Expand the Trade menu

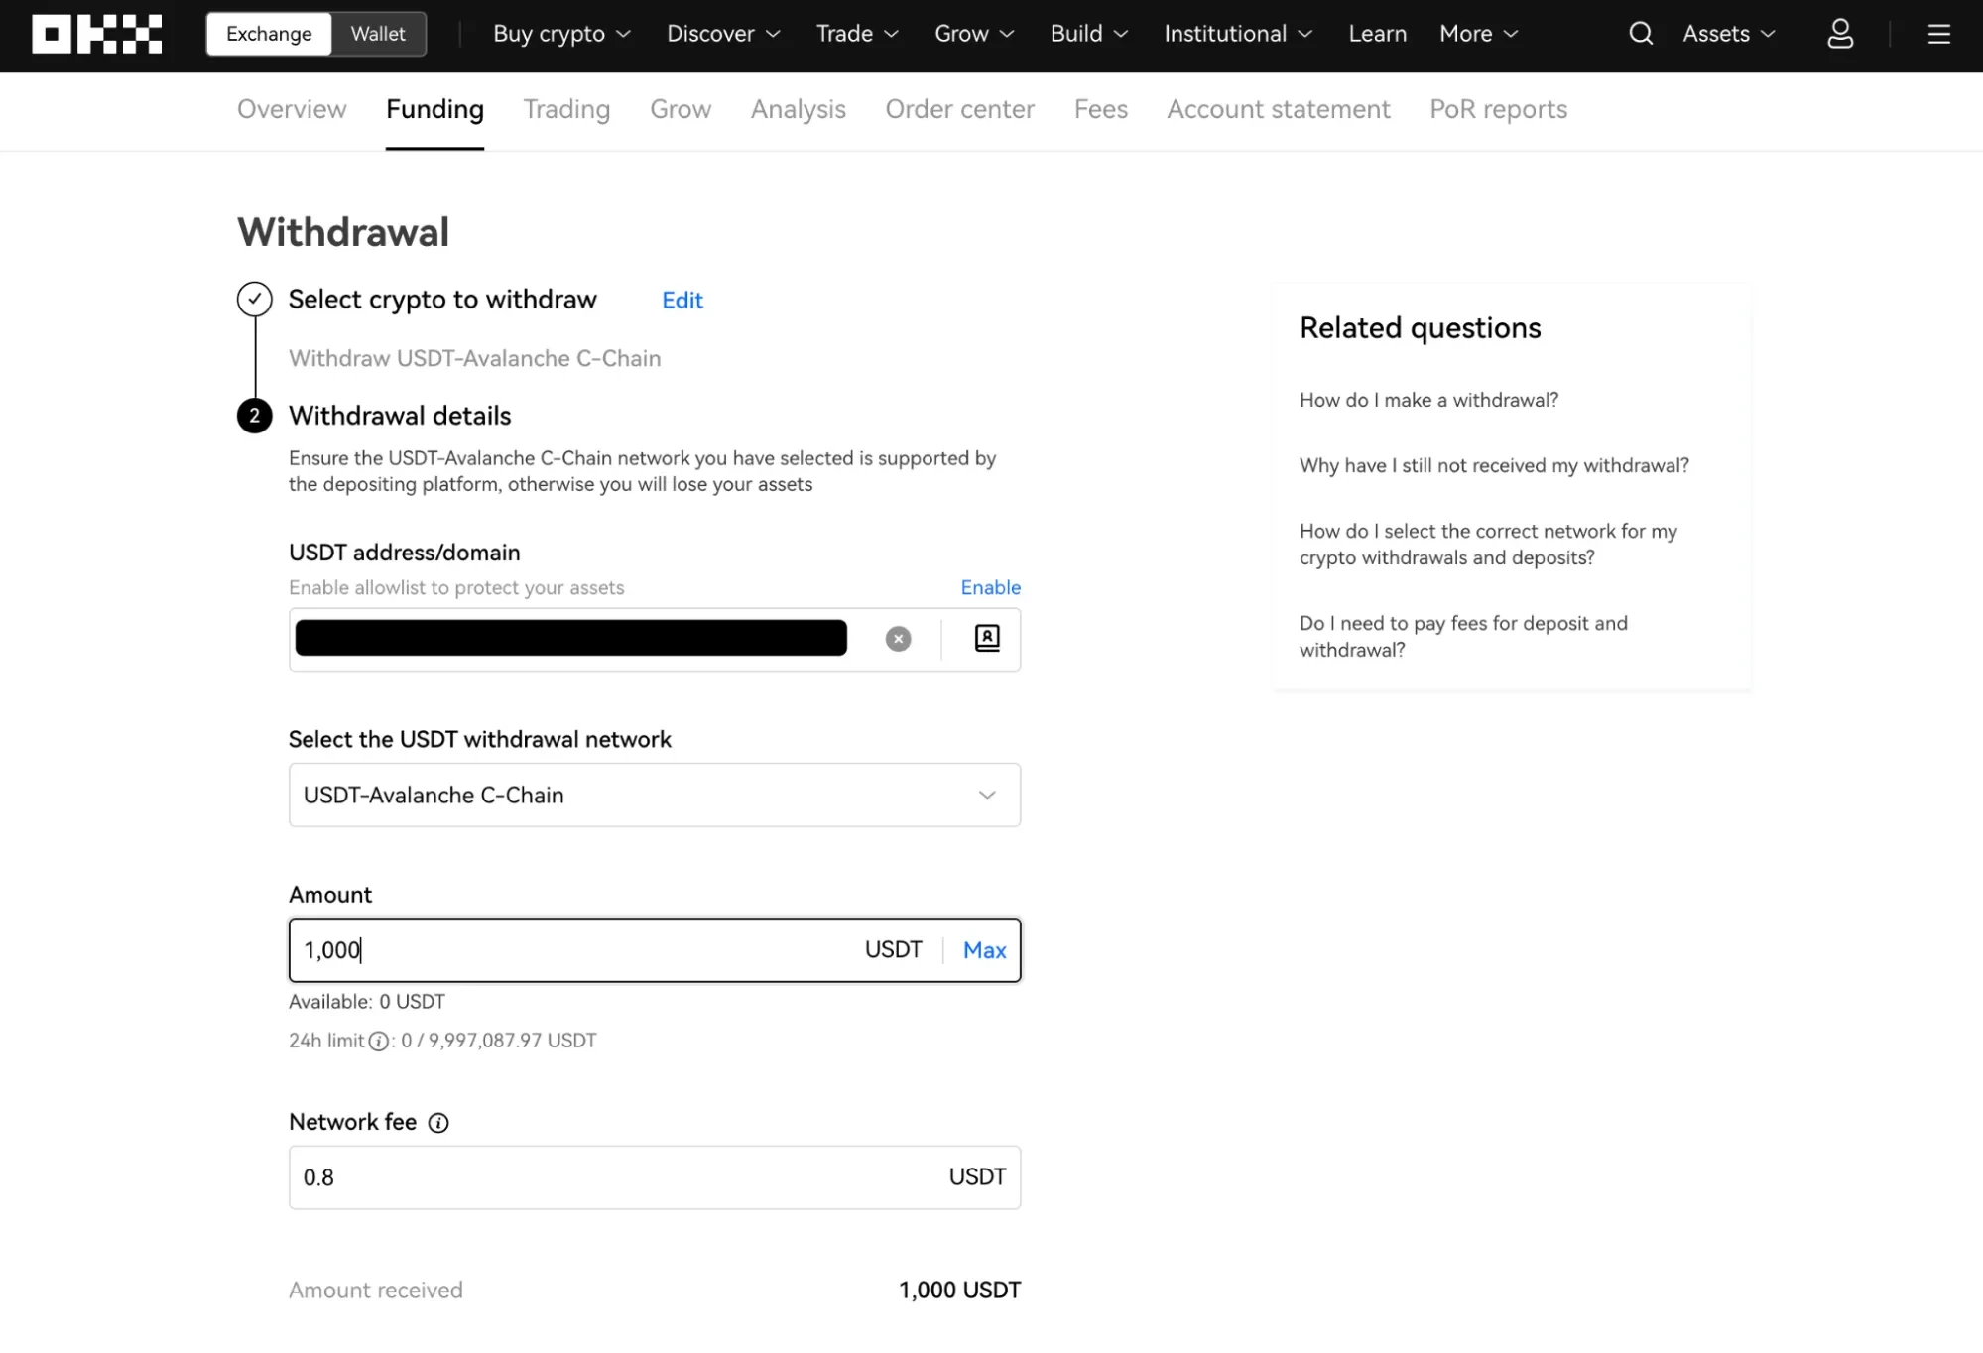857,34
